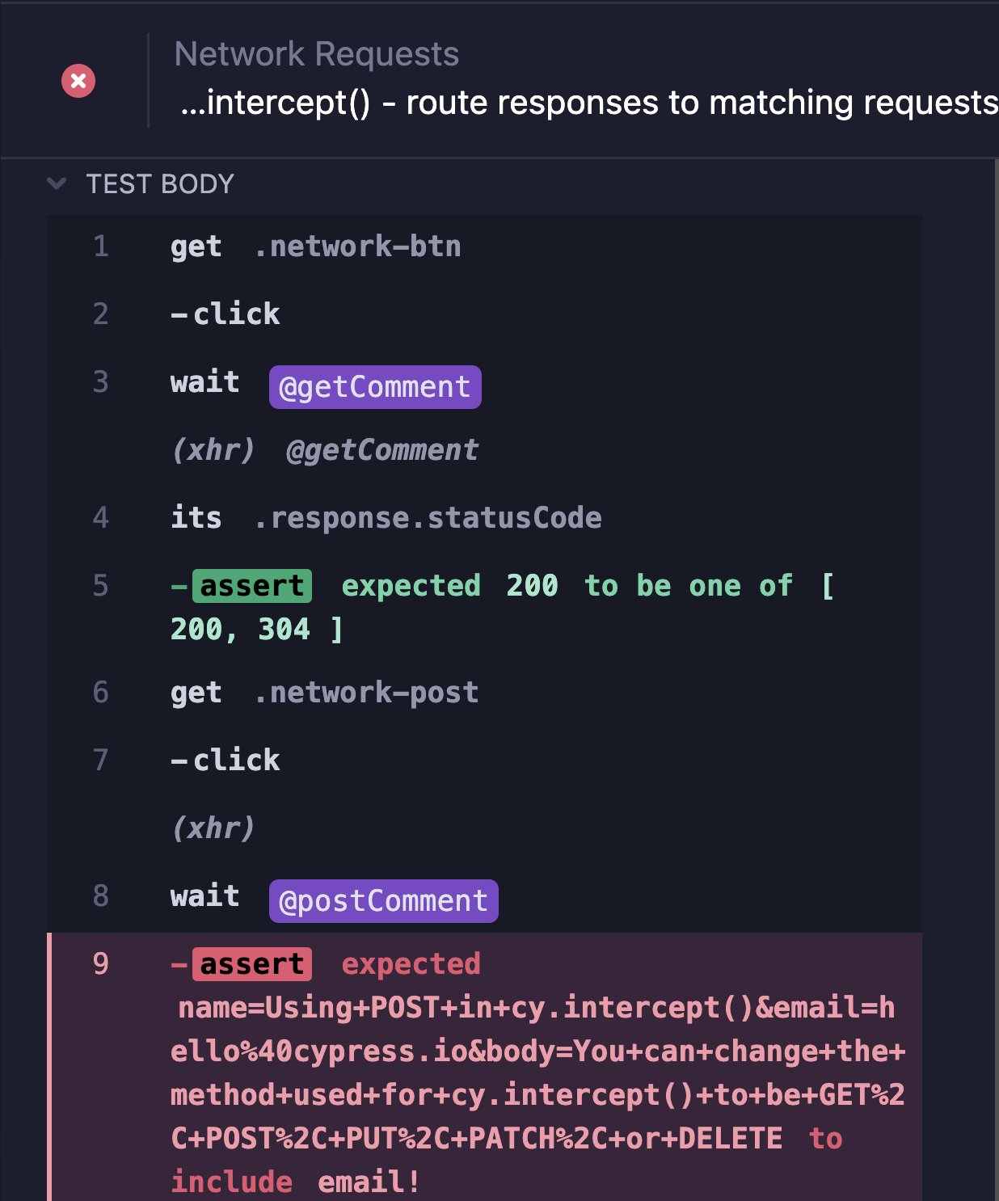Click the red failed-test status icon

(x=77, y=81)
